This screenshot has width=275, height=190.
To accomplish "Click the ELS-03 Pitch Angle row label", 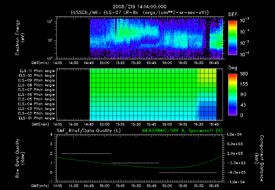I will (36, 109).
